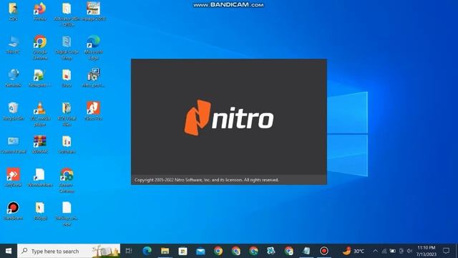The width and height of the screenshot is (458, 258).
Task: Open the volume control tray icon
Action: (x=409, y=251)
